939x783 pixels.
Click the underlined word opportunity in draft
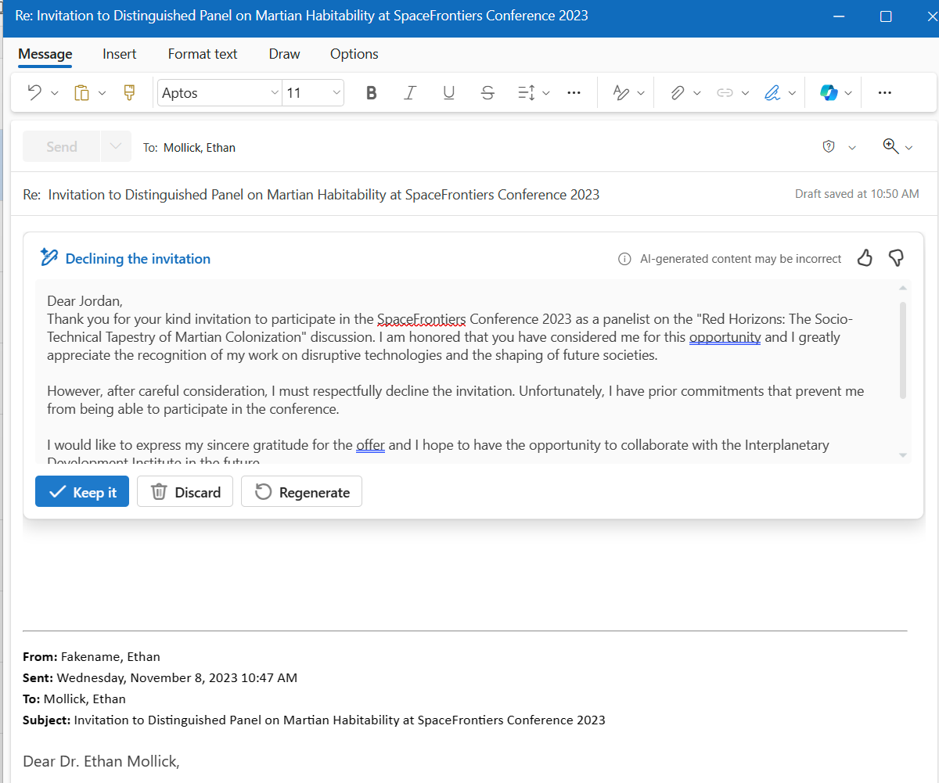[725, 337]
